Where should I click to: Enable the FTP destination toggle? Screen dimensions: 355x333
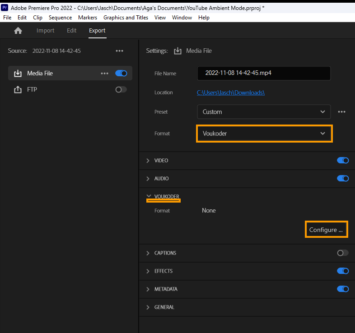121,90
